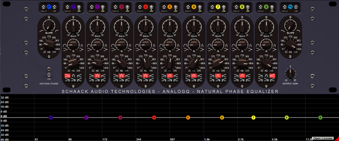Select low shelf filter shape on band 8
The width and height of the screenshot is (339, 141).
(236, 76)
